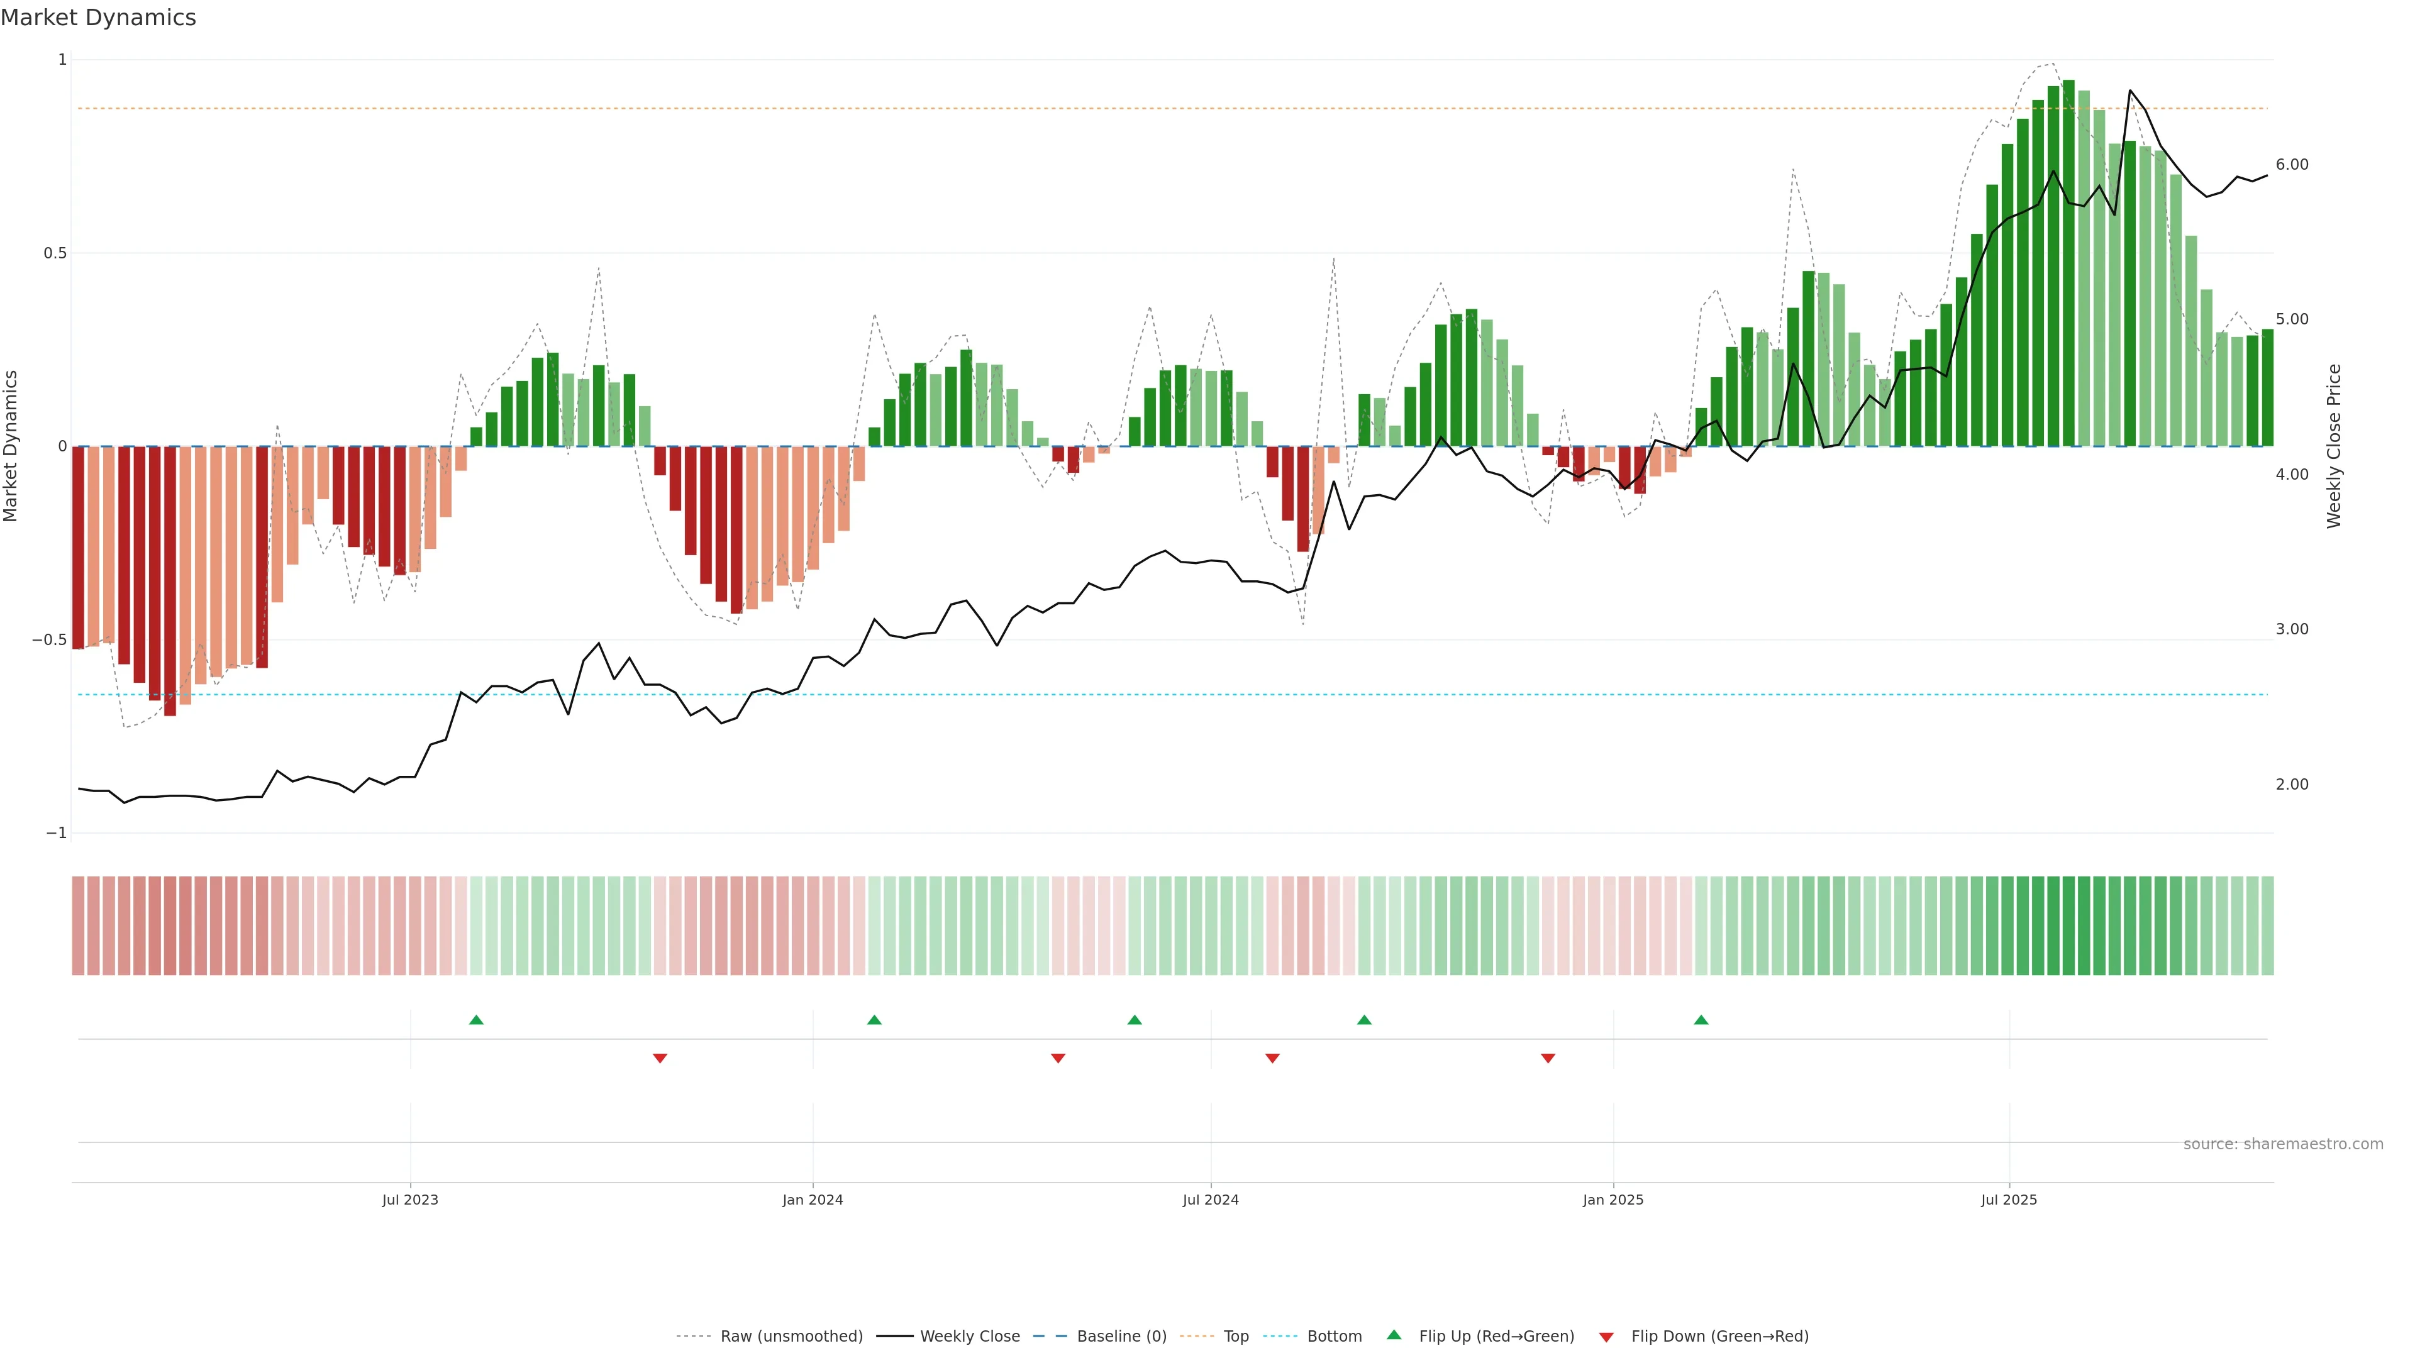Screen dimensions: 2415x1358
Task: Toggle the Weekly Close legend entry
Action: 969,1337
